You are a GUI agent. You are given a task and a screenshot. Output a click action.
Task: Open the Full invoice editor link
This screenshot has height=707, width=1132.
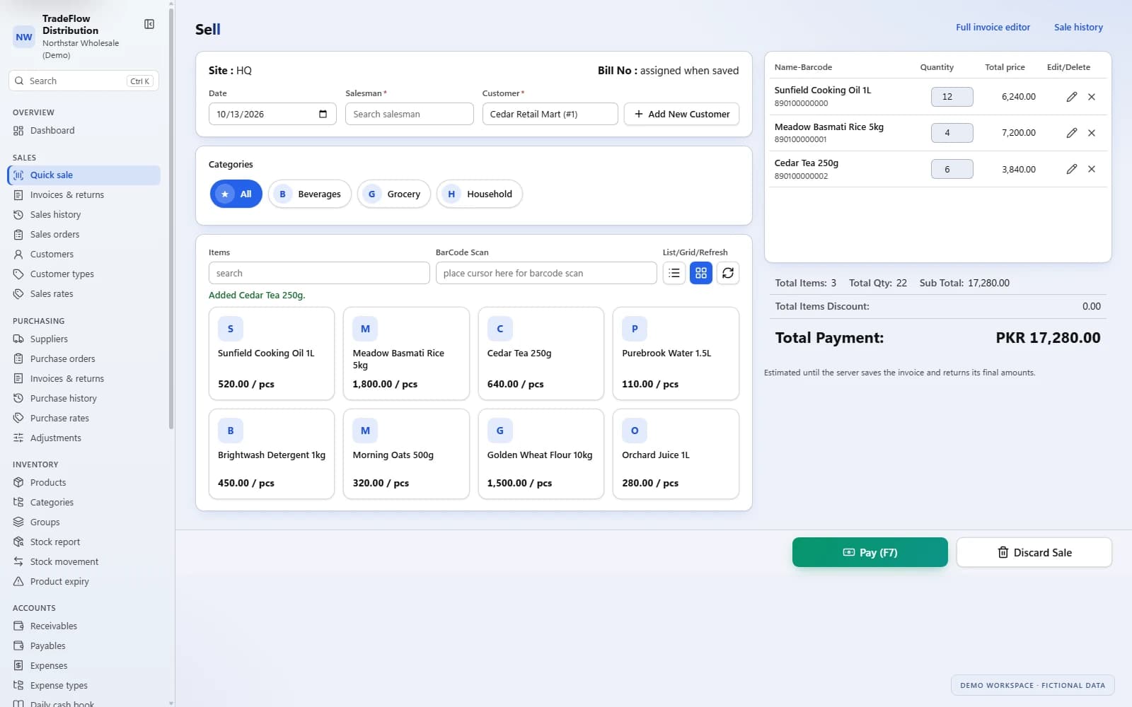click(993, 28)
